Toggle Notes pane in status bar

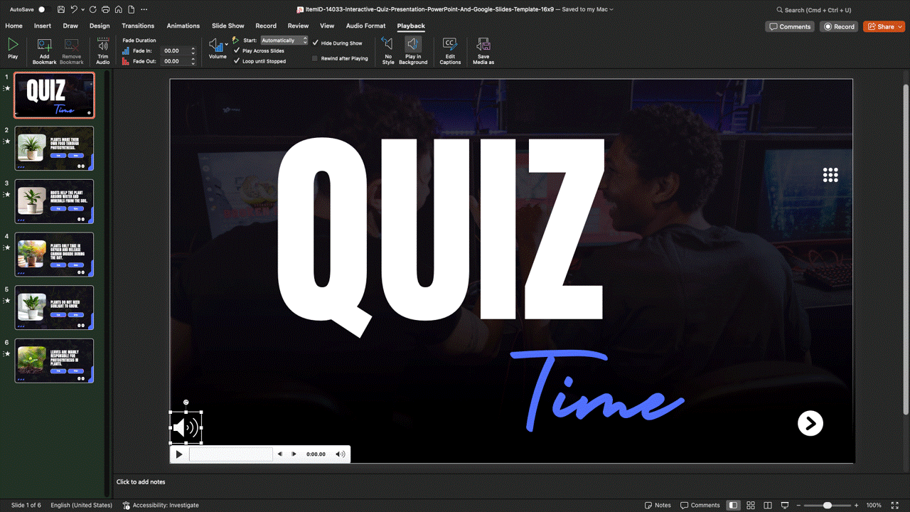click(658, 506)
